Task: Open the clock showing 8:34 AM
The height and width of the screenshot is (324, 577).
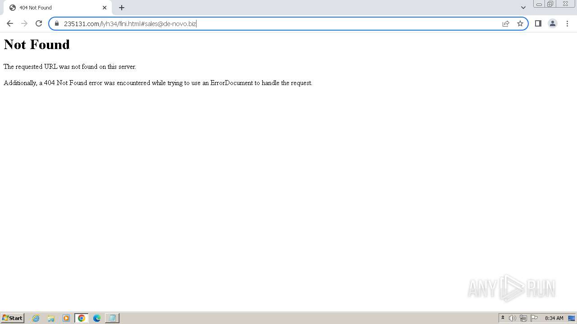Action: pyautogui.click(x=554, y=318)
